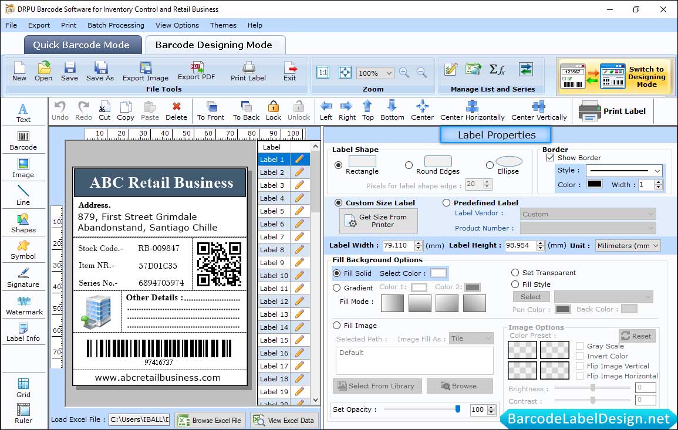Click the Open file icon

tap(43, 72)
